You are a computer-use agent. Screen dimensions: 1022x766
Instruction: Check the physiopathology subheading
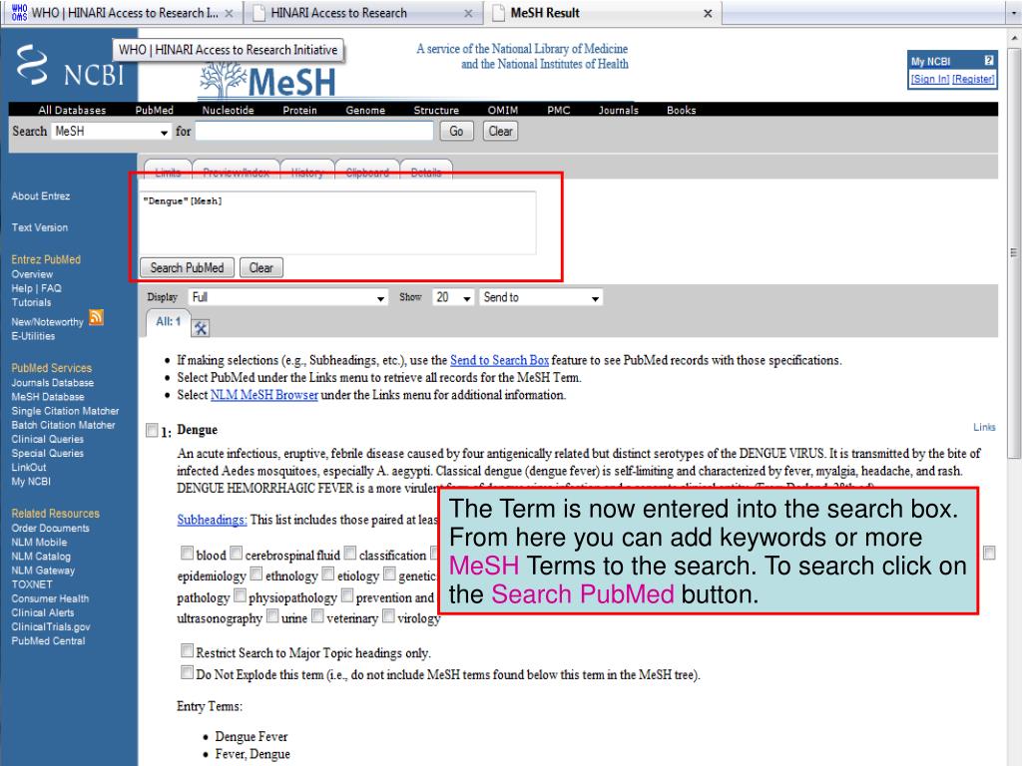(x=240, y=595)
